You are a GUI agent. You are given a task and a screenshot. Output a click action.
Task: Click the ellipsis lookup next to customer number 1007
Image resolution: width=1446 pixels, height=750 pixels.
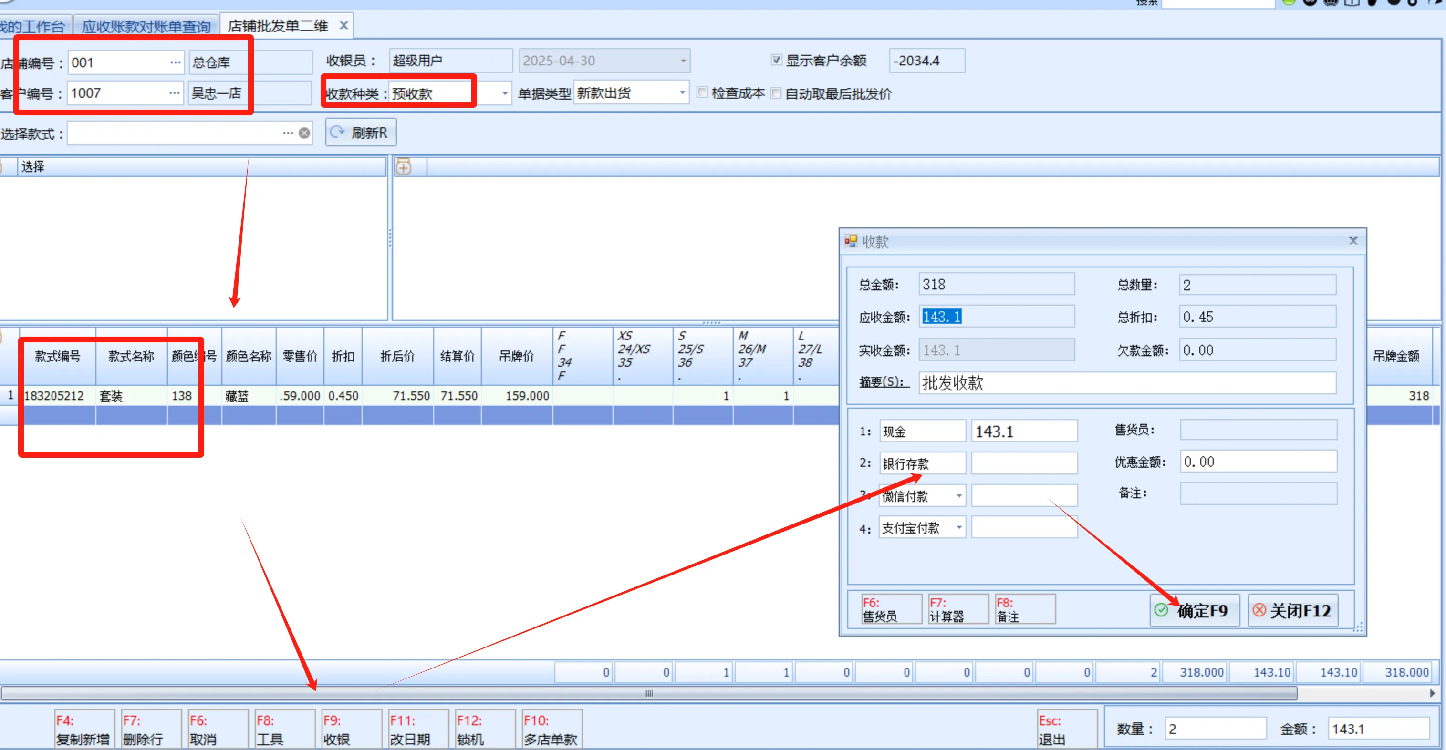[x=175, y=92]
